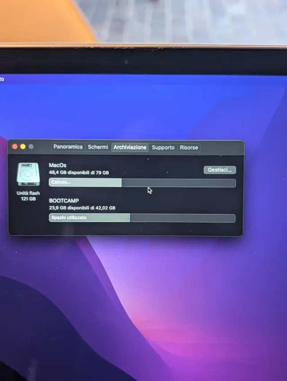Minimize window with the yellow button
The image size is (287, 381).
pos(23,147)
